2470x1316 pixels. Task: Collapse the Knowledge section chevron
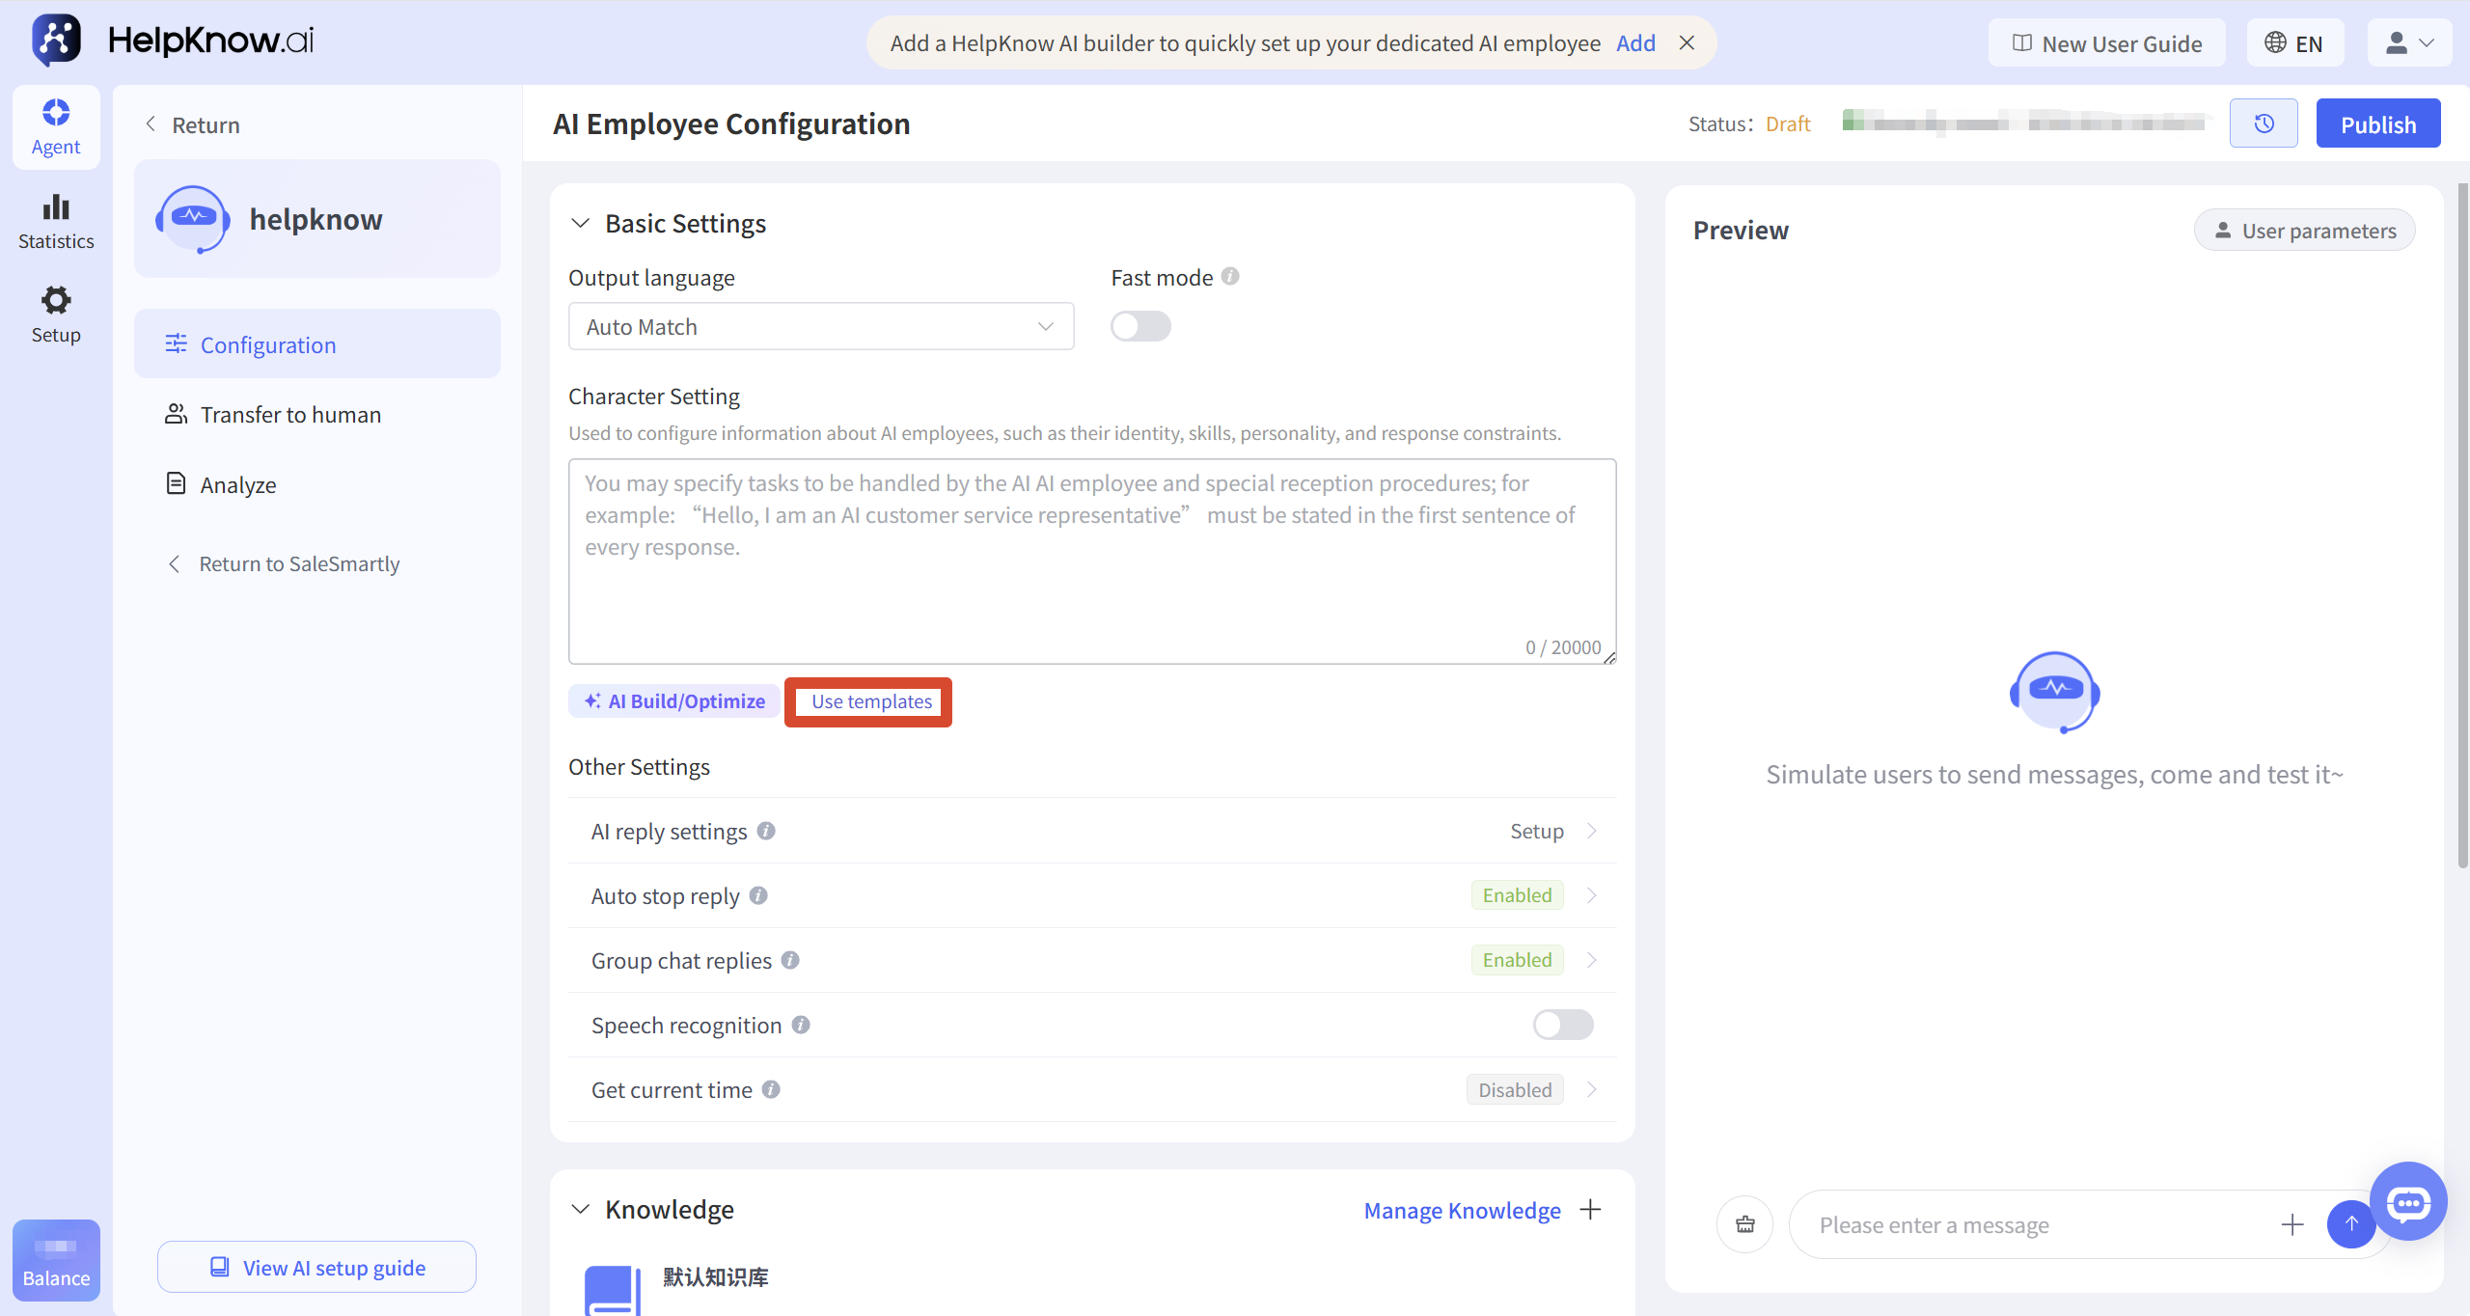580,1209
